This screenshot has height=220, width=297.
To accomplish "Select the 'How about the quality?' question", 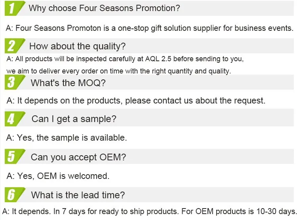I will pos(77,46).
